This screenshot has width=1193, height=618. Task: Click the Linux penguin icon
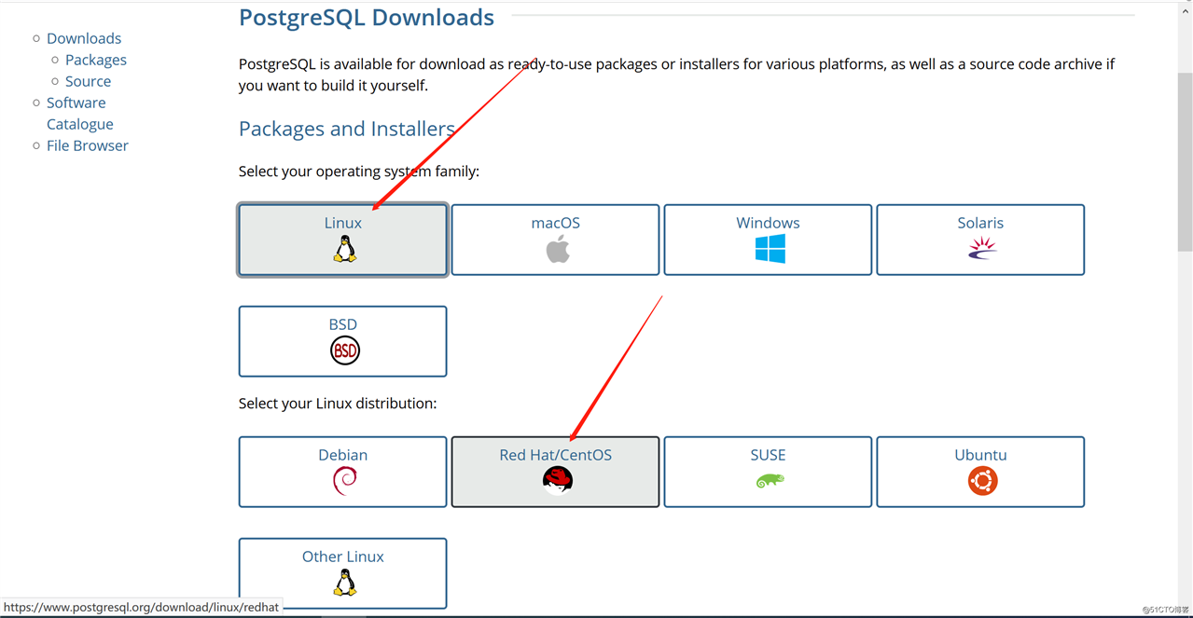click(344, 249)
